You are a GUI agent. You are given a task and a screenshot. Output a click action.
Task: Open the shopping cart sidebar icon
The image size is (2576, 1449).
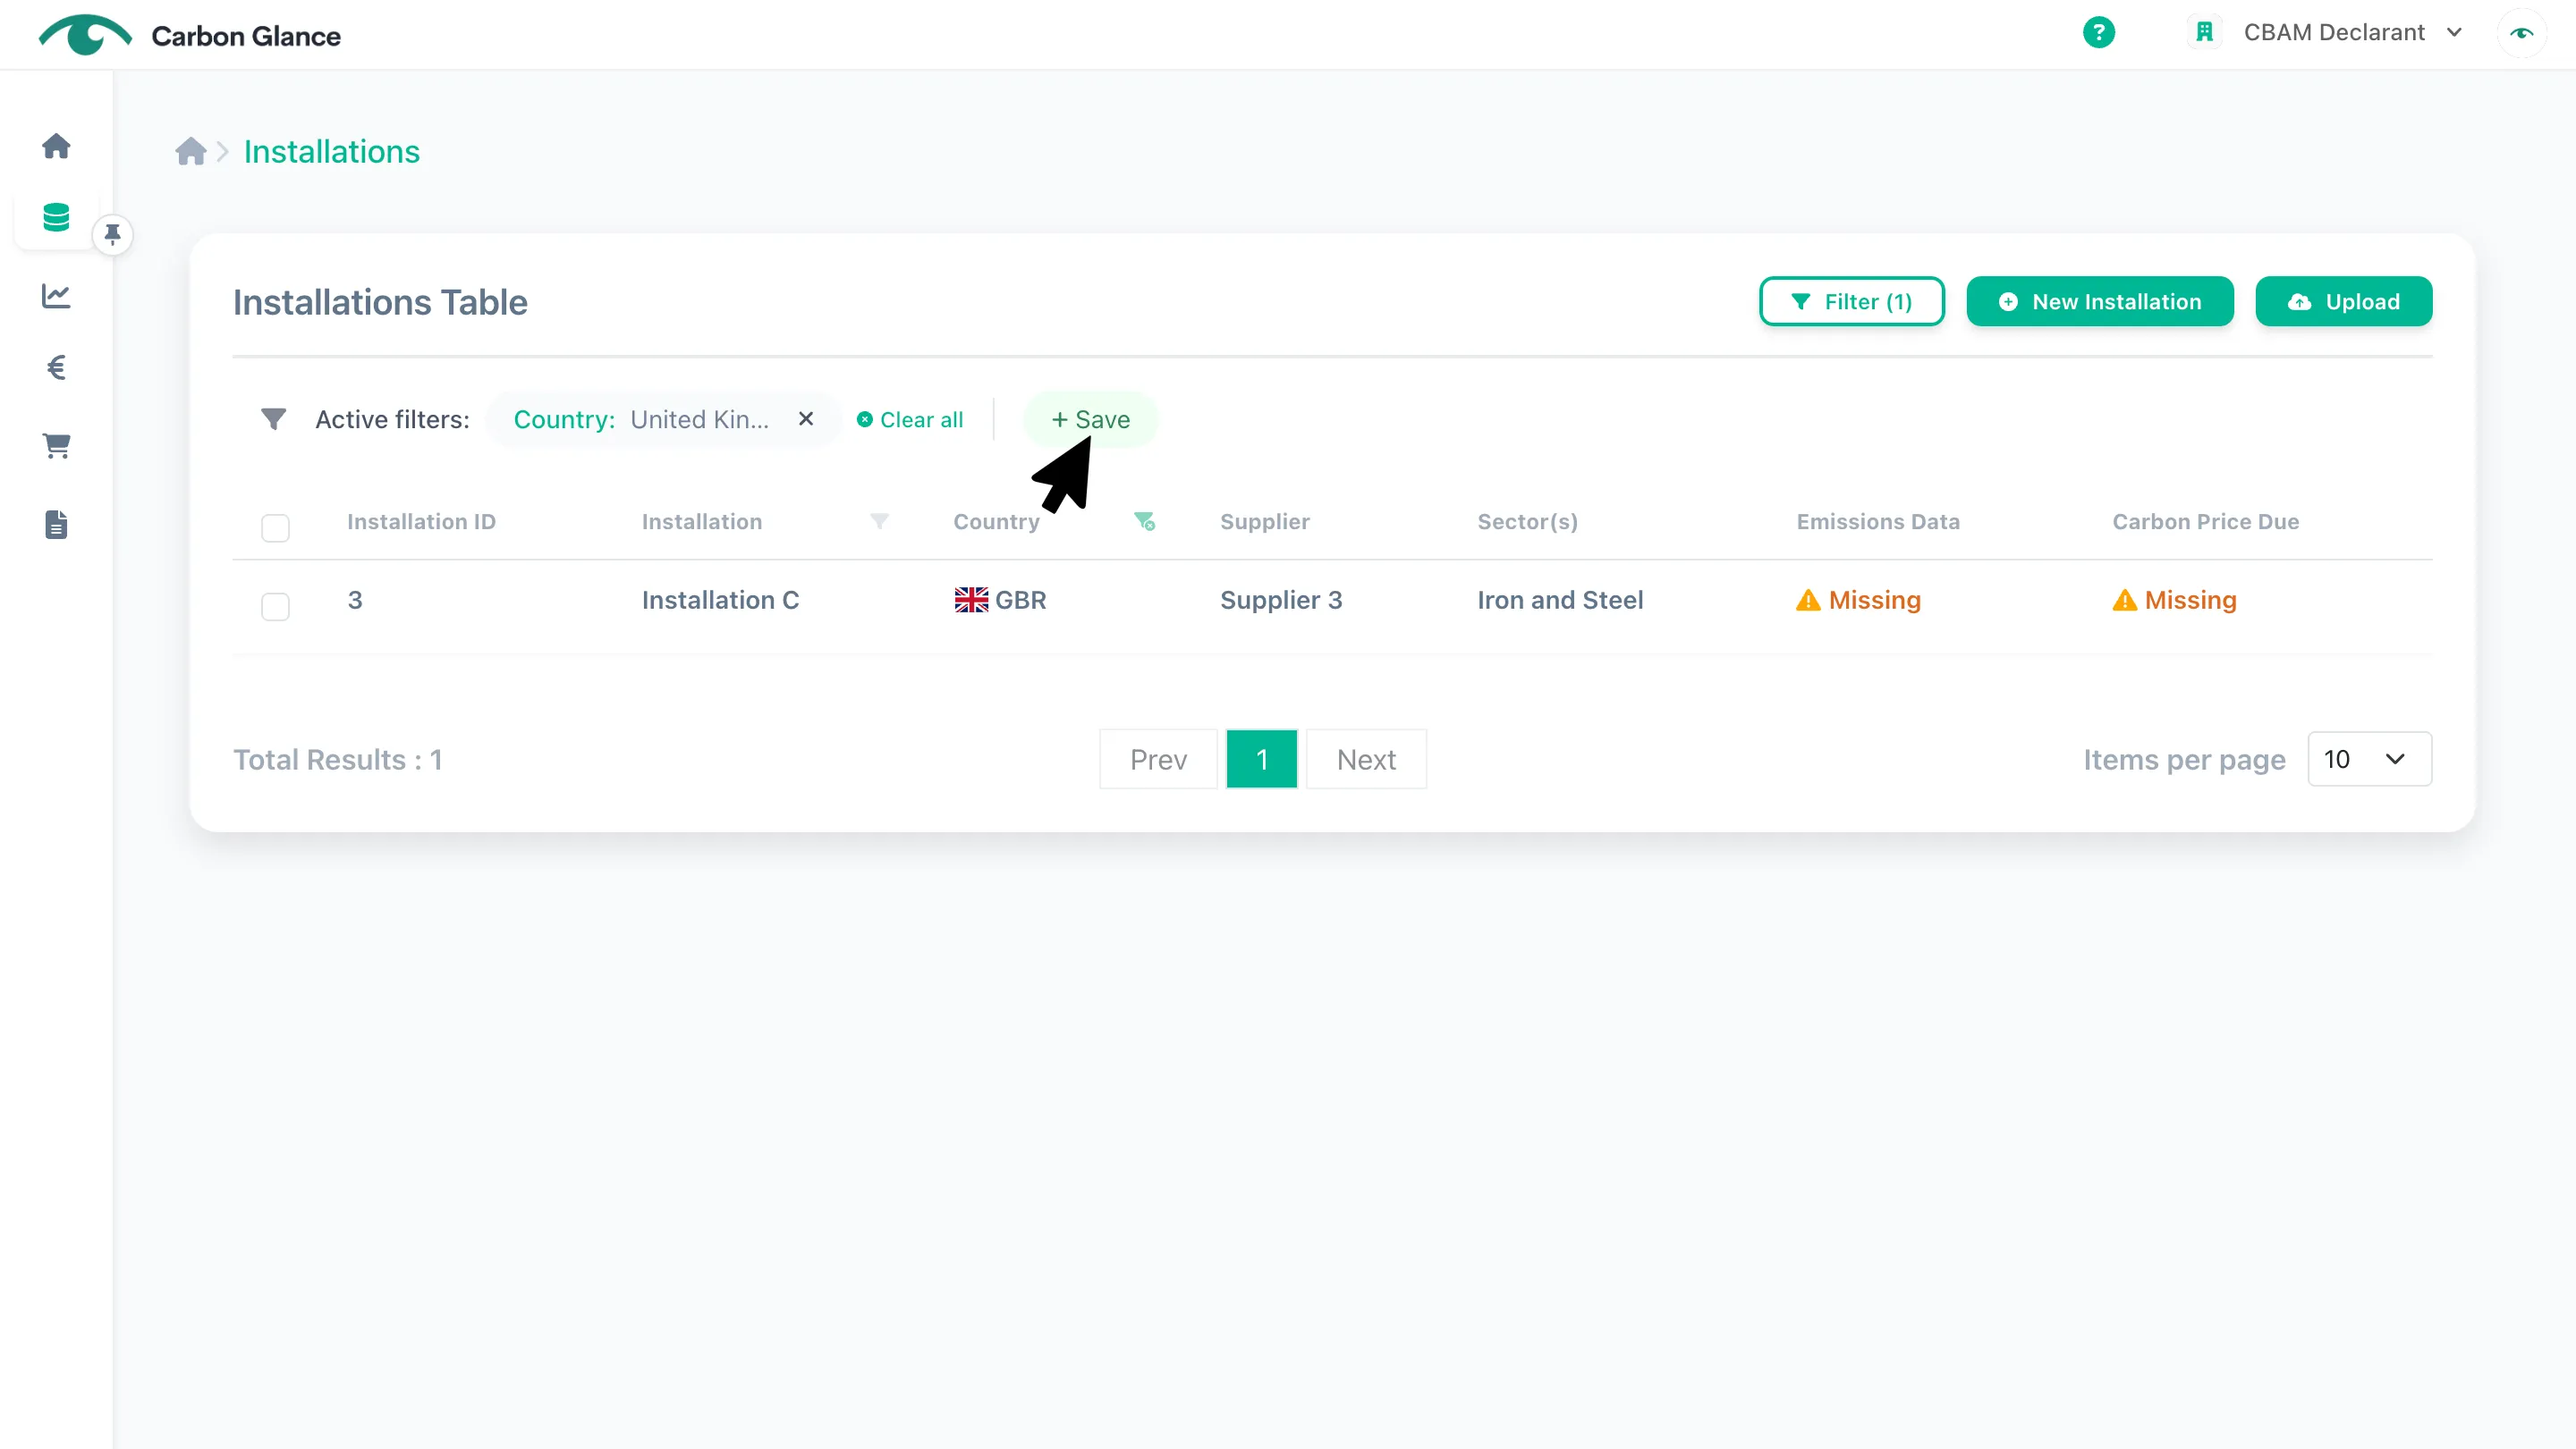[x=56, y=446]
